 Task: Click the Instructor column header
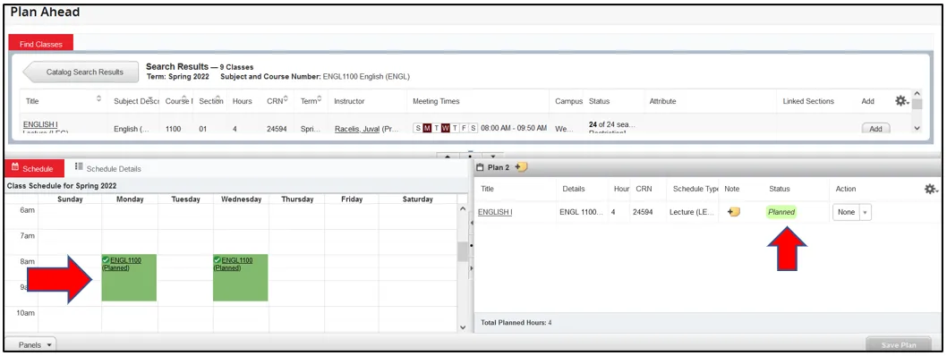pos(350,101)
